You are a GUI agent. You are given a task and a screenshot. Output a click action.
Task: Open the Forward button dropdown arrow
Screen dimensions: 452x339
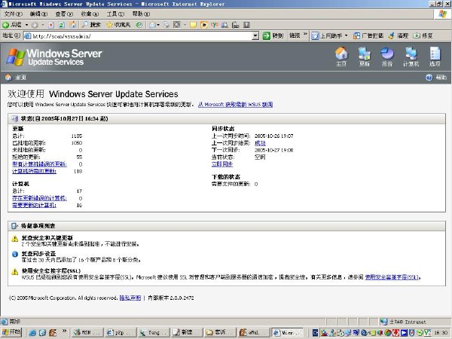point(43,25)
